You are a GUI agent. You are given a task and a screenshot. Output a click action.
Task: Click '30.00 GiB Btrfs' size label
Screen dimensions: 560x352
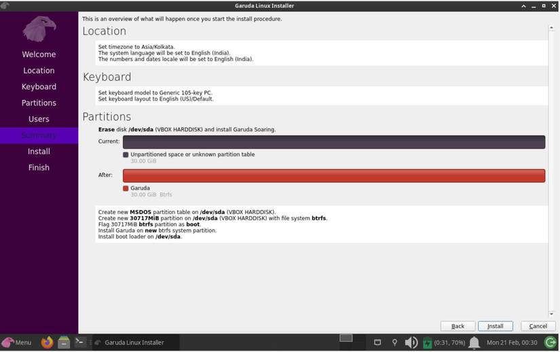151,195
